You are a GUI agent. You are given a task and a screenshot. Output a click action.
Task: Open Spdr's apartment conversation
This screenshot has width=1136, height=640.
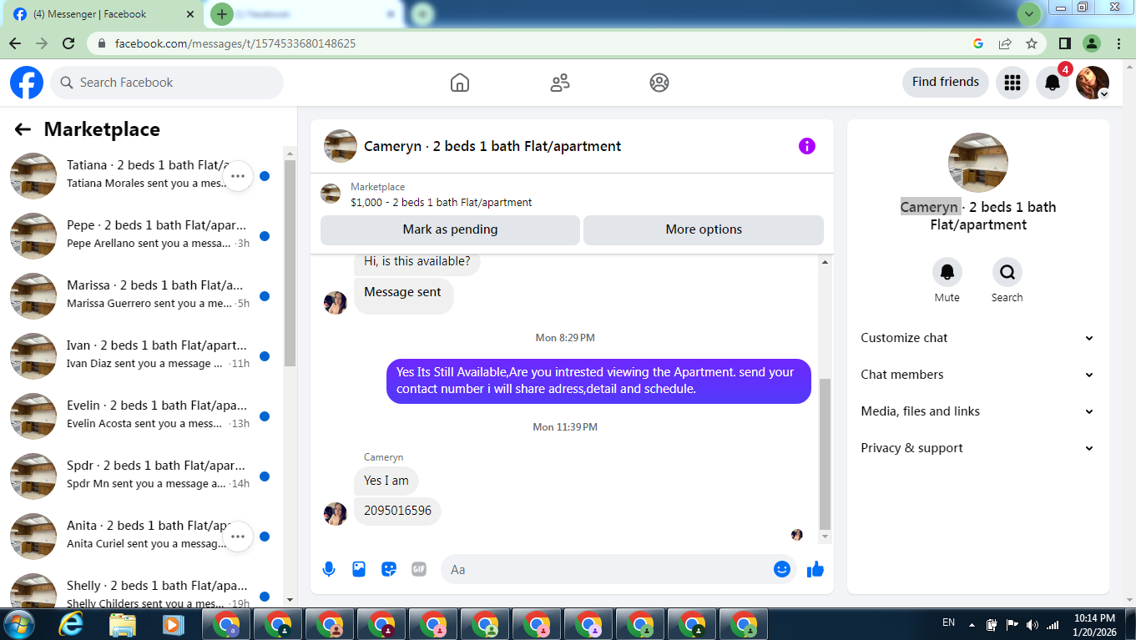click(x=141, y=476)
